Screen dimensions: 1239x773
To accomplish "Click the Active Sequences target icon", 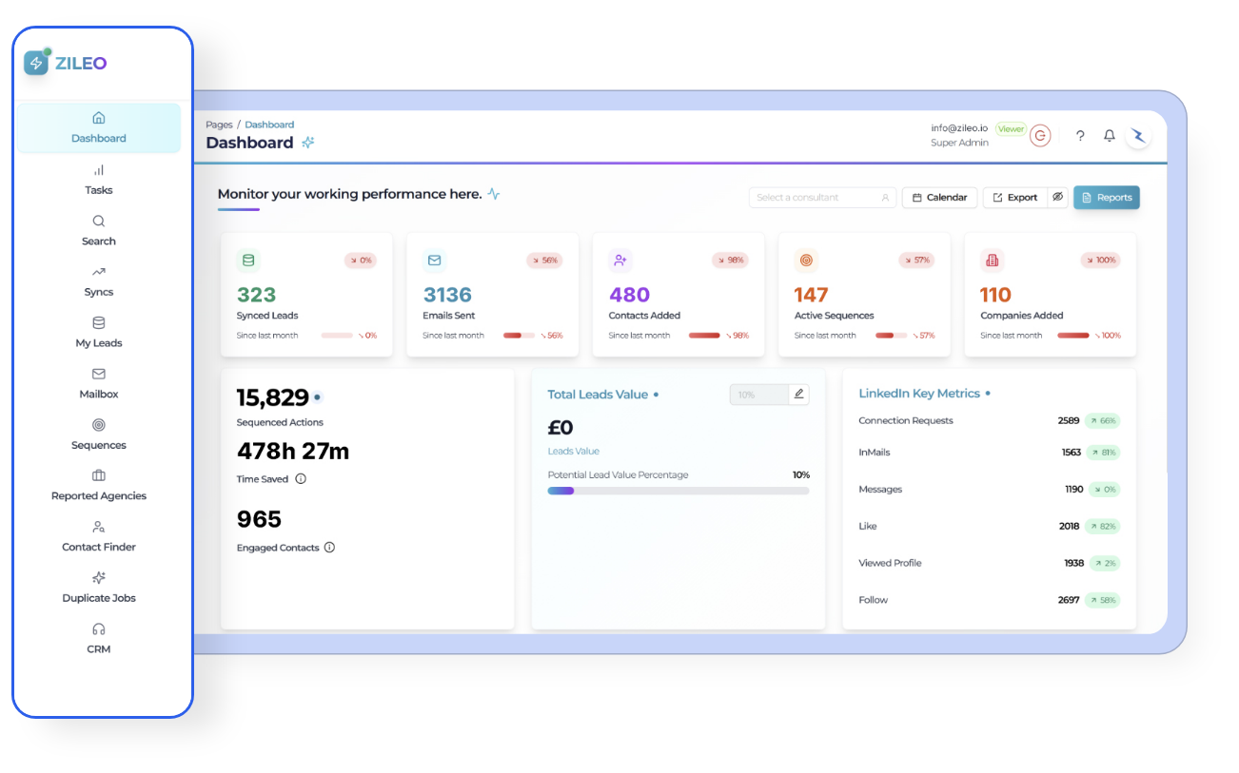I will (806, 260).
